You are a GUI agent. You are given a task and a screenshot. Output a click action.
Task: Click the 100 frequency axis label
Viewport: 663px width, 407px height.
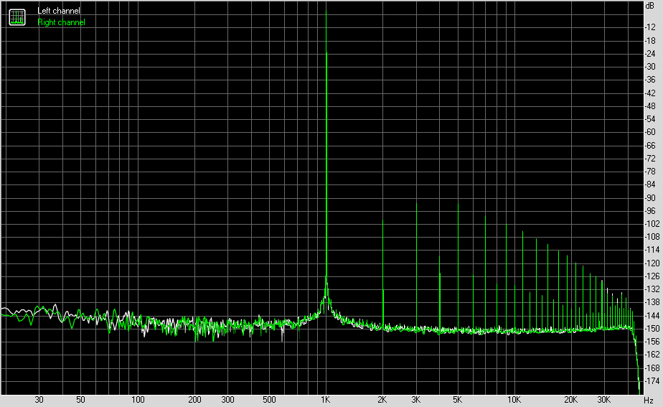coord(138,400)
